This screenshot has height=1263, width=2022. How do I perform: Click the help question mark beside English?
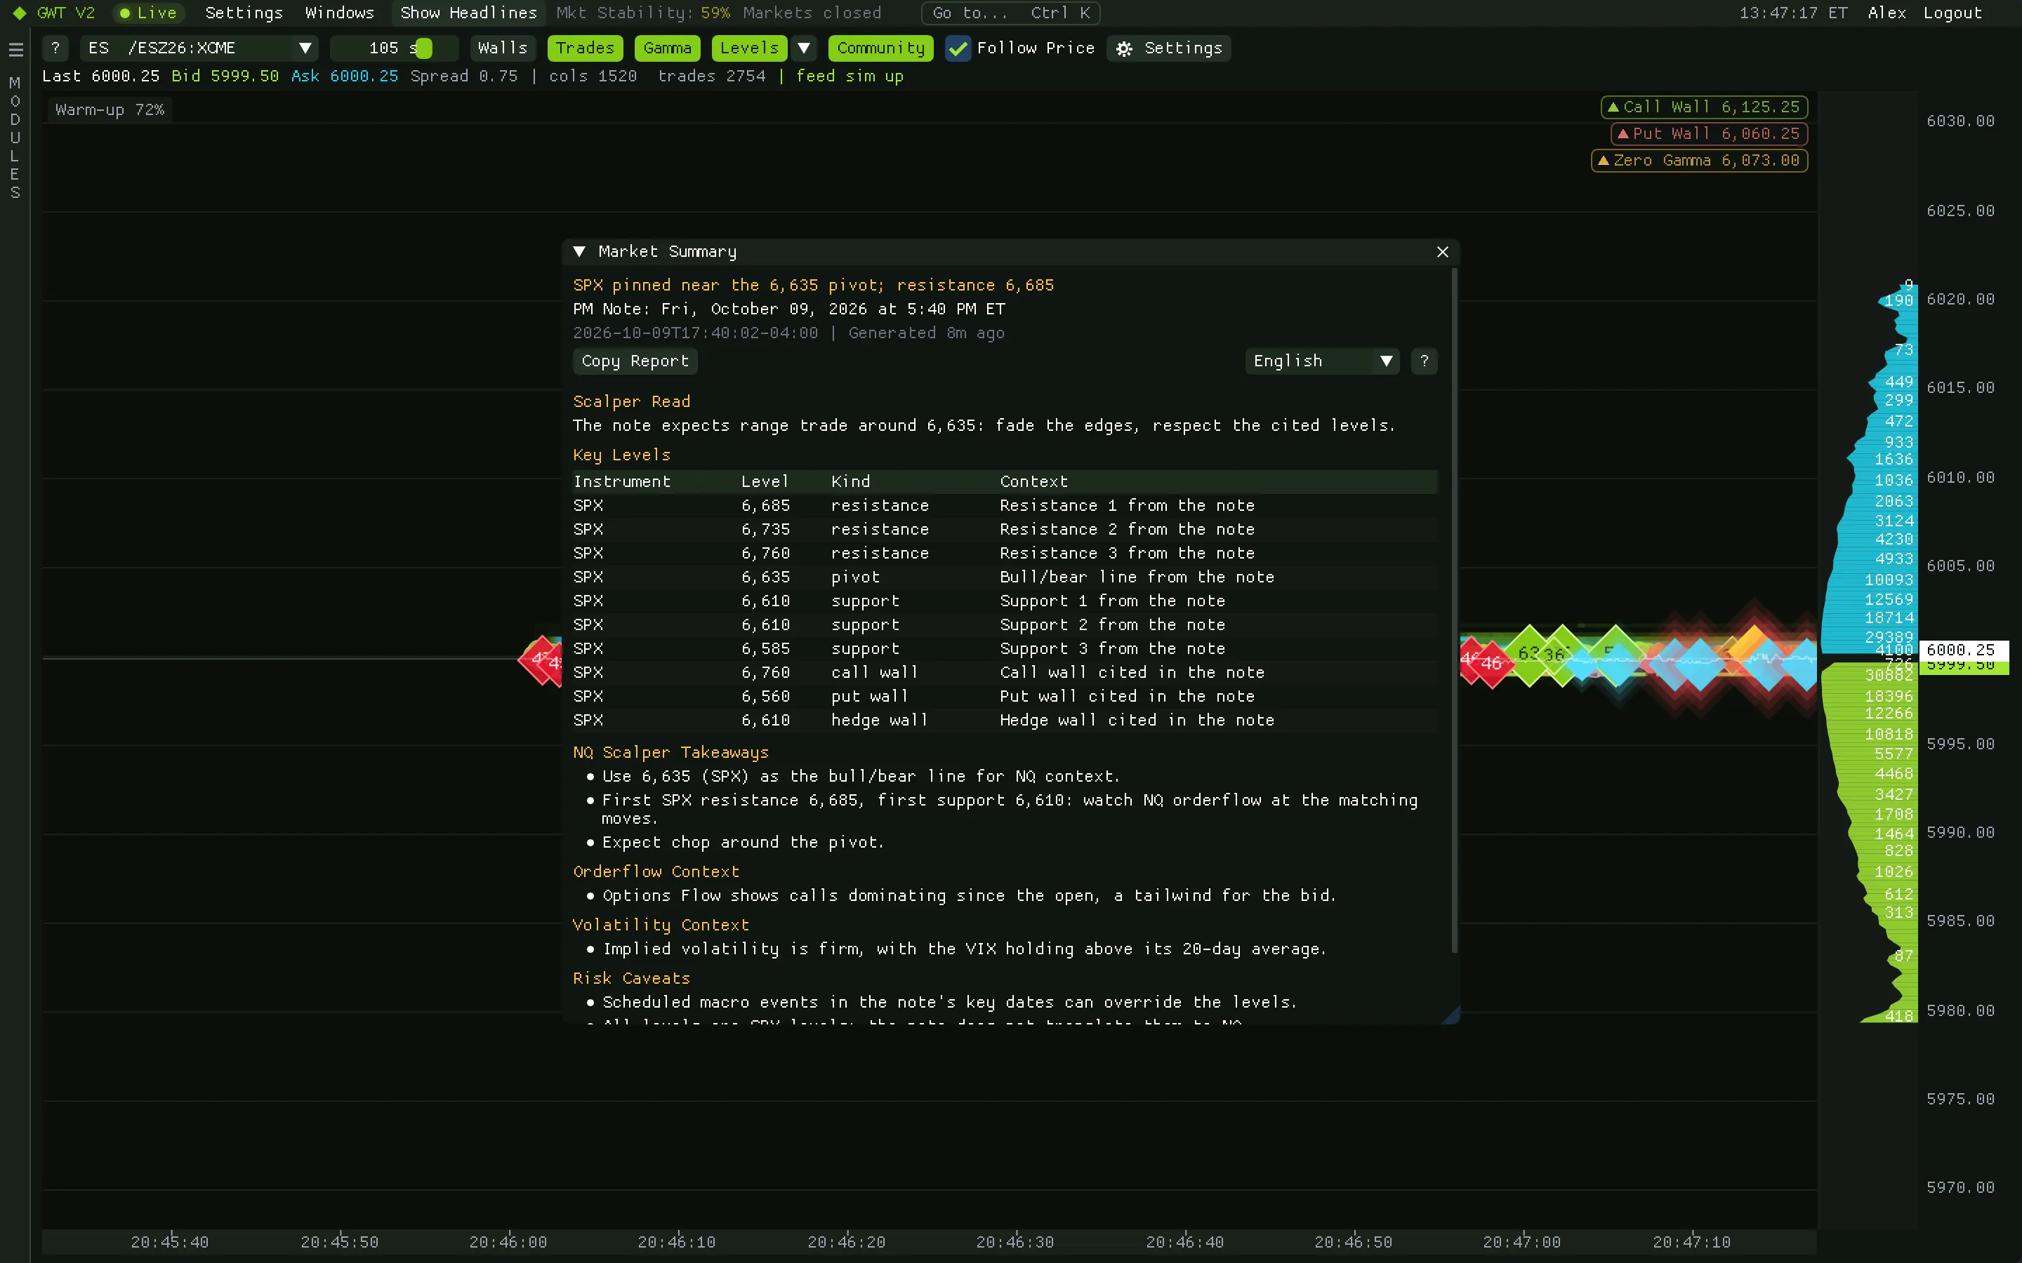pos(1425,361)
